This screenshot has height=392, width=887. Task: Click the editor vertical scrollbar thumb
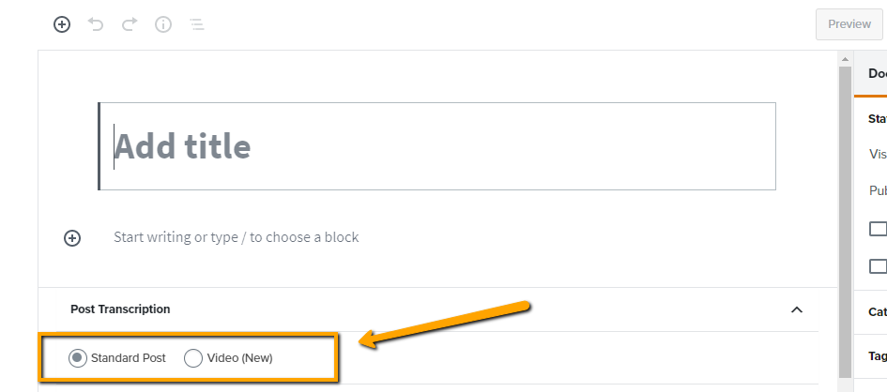coord(845,222)
